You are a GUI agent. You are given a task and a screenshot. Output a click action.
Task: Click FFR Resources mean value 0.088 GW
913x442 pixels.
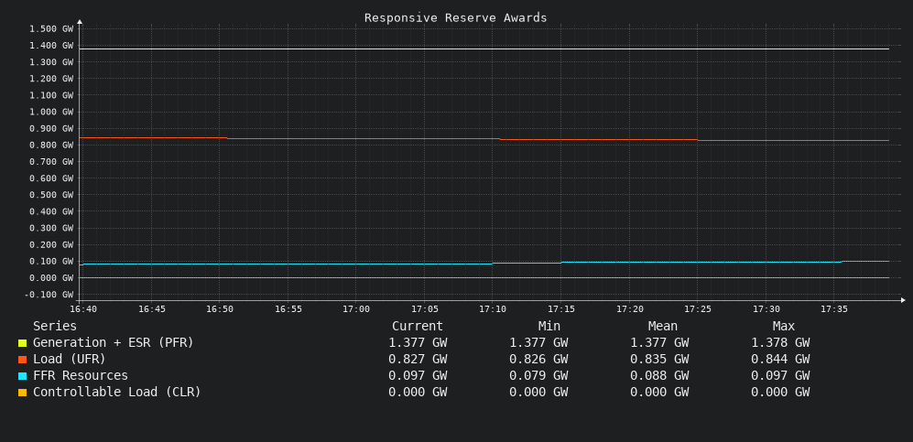659,376
